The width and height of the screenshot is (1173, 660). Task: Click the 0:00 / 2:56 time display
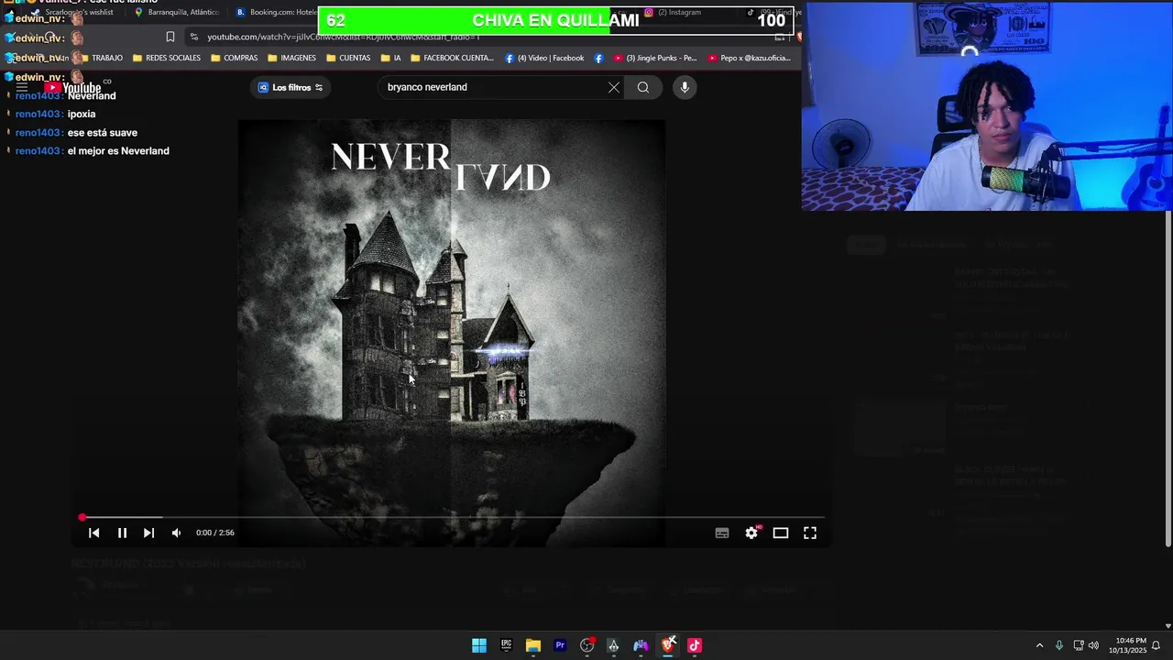[215, 533]
